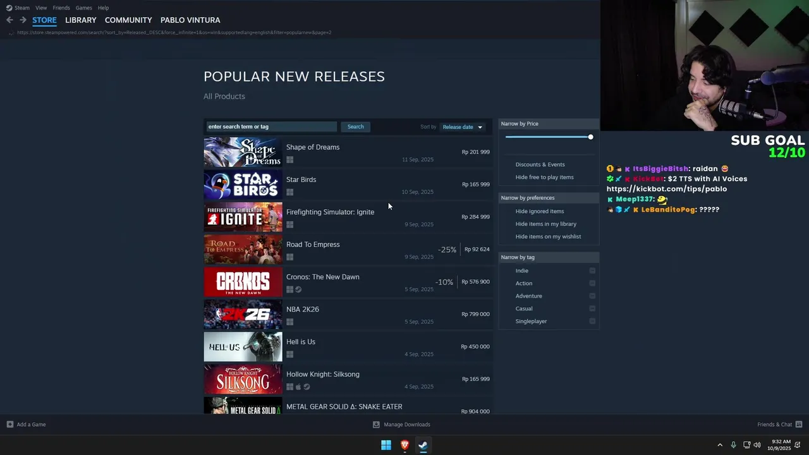Click the Windows platform icon under Road To Empress
Image resolution: width=809 pixels, height=455 pixels.
(x=289, y=257)
